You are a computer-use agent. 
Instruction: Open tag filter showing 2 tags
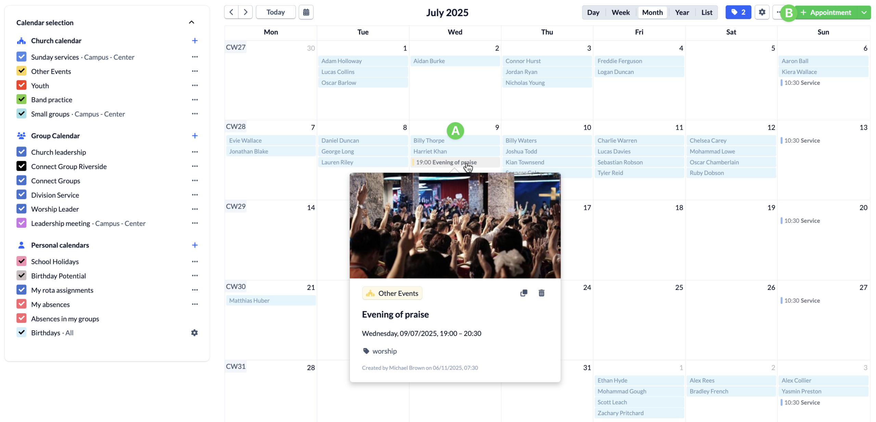738,12
